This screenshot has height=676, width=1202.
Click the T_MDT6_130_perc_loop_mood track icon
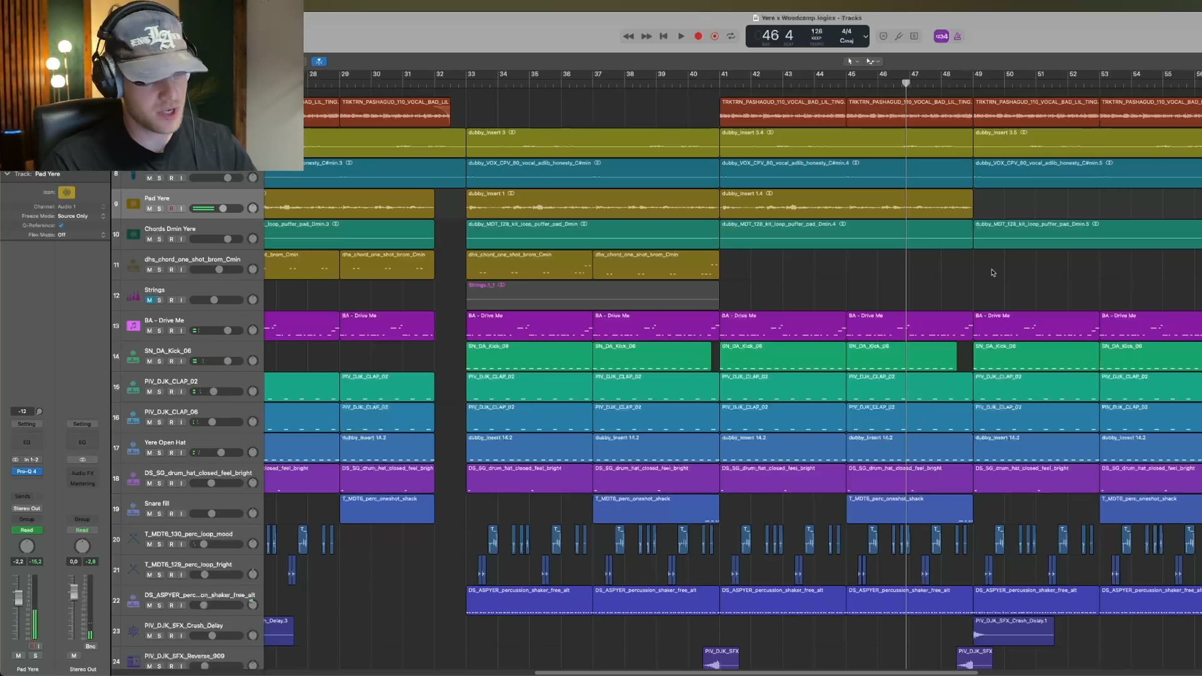point(133,539)
